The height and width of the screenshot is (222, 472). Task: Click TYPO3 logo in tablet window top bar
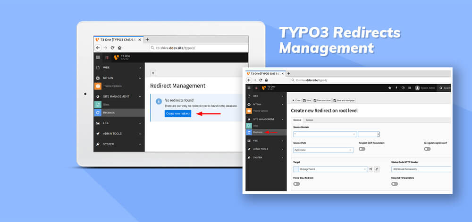[116, 57]
